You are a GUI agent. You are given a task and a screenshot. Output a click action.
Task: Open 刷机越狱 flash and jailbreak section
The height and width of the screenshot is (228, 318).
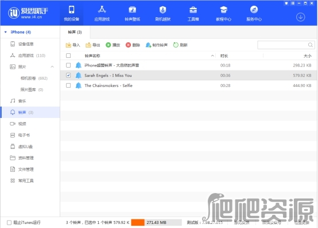click(x=162, y=14)
